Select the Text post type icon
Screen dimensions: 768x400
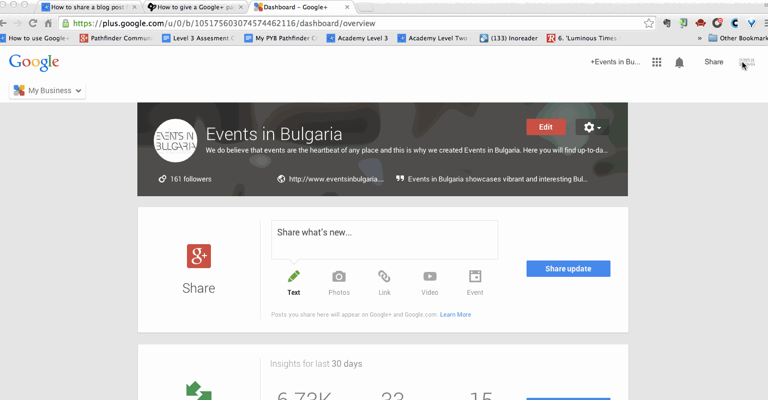tap(294, 276)
